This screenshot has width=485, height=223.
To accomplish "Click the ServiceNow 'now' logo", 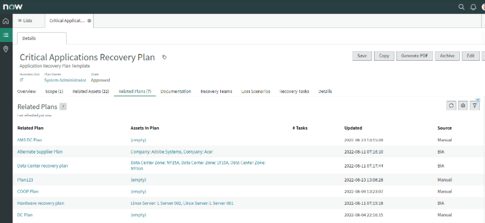I will point(13,6).
